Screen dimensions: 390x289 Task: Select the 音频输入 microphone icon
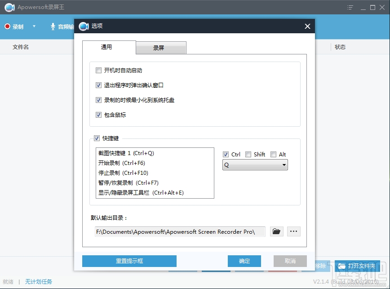tap(53, 27)
